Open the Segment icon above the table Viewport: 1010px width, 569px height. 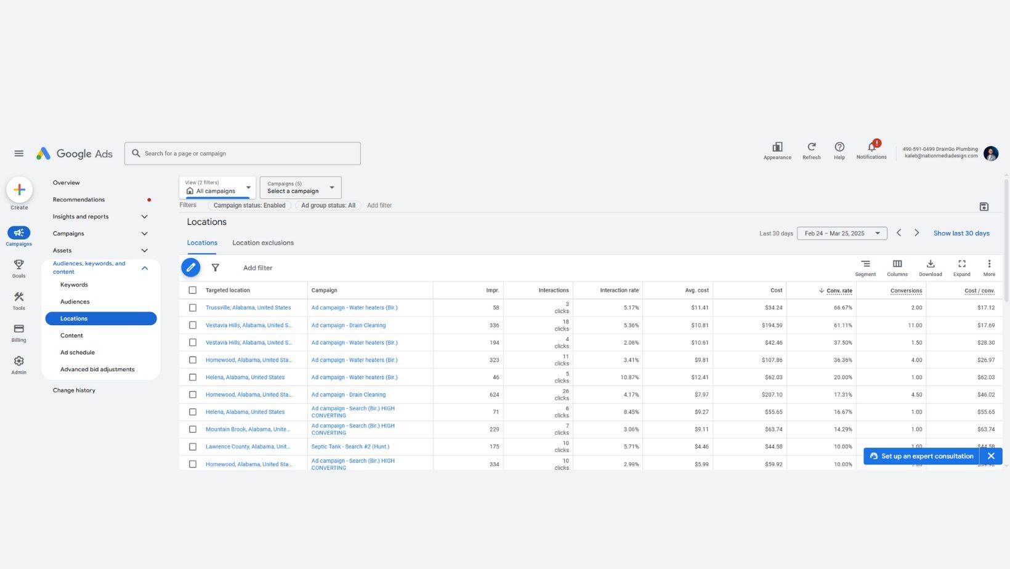coord(865,268)
